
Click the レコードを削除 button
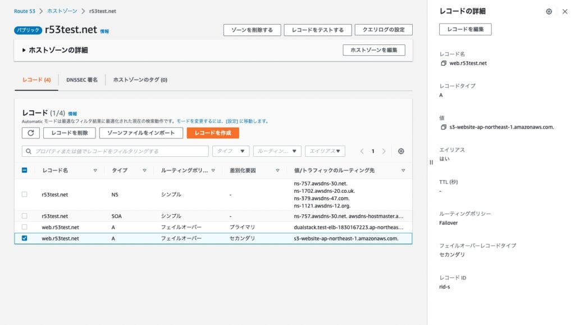[x=69, y=133]
